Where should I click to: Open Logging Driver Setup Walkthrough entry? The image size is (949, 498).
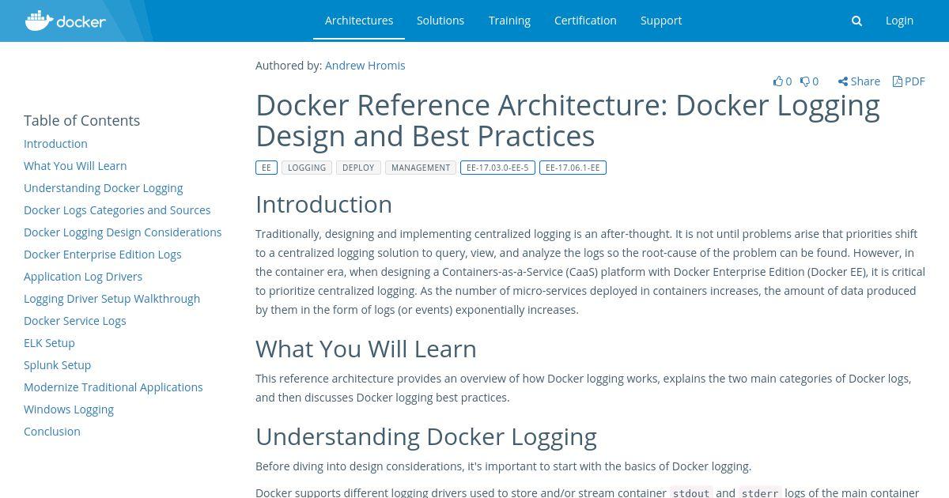click(x=112, y=299)
